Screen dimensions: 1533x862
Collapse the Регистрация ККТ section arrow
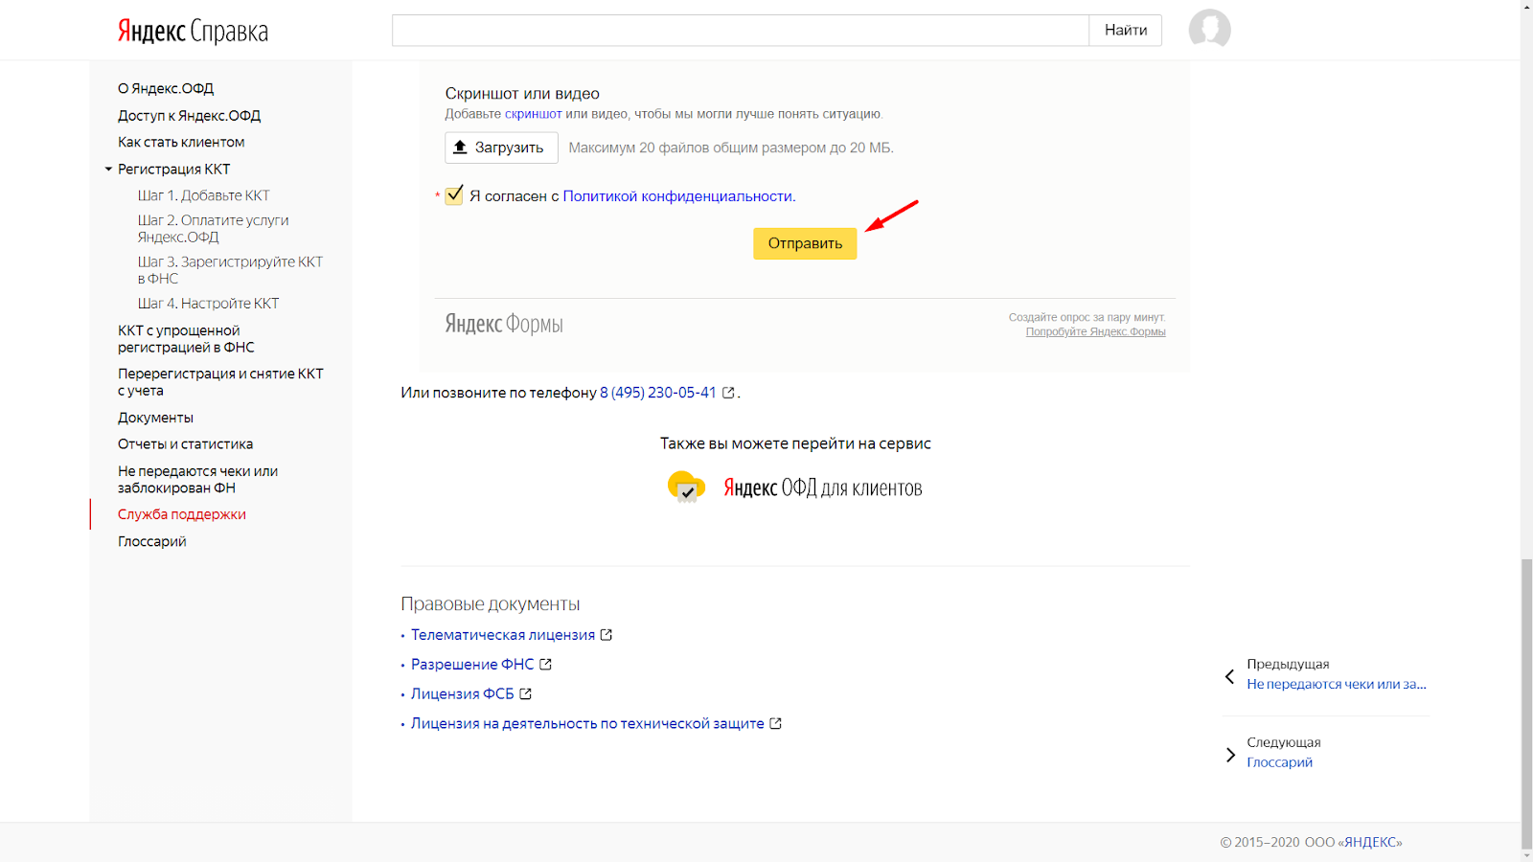point(108,170)
